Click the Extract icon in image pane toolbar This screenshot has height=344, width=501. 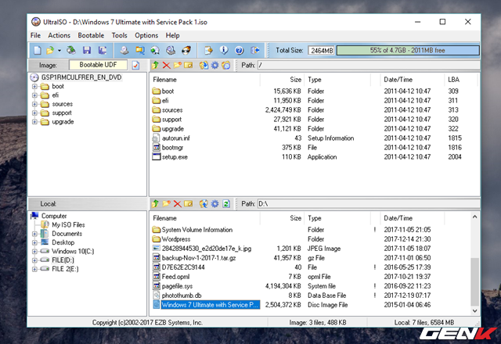point(204,66)
